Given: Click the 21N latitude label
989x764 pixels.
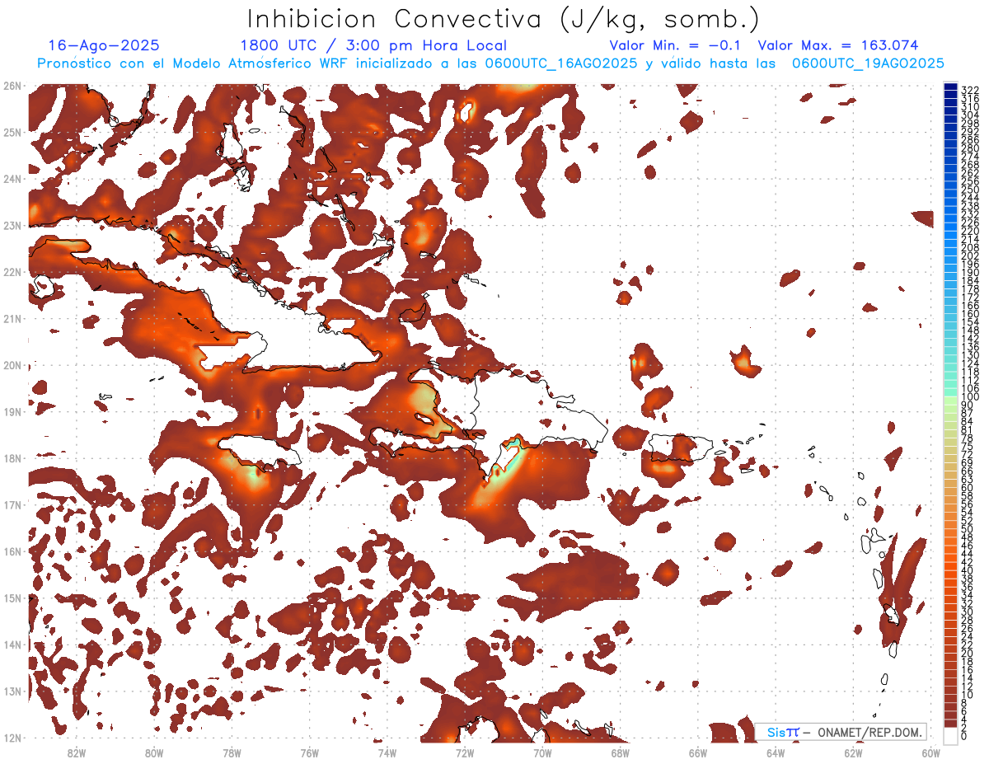Looking at the screenshot, I should click(x=12, y=318).
